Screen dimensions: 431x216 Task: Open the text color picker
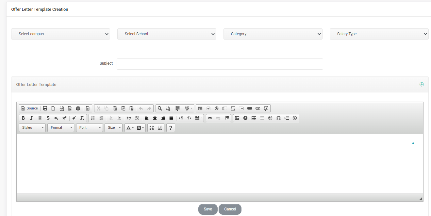click(x=130, y=128)
